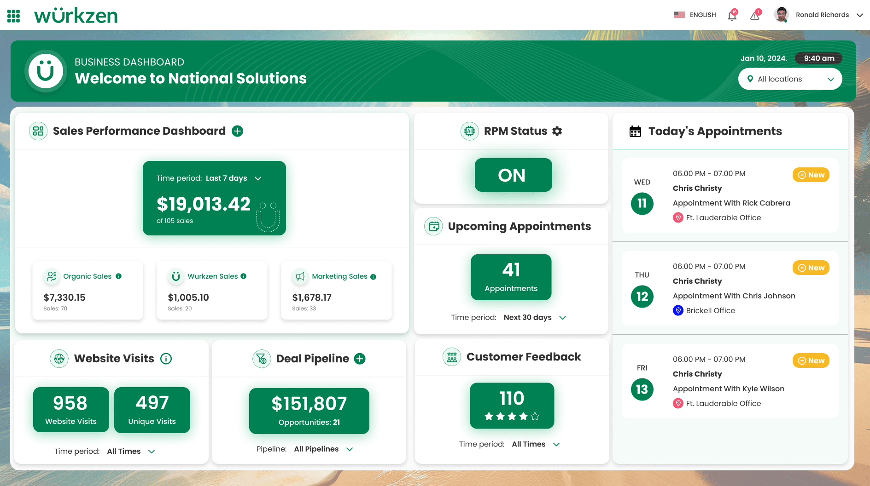Viewport: 870px width, 486px height.
Task: Click the $7,330.15 Organic Sales value
Action: point(64,297)
